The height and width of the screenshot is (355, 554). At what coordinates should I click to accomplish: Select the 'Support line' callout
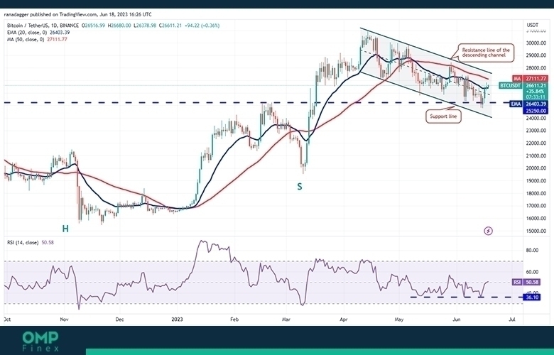pos(443,116)
